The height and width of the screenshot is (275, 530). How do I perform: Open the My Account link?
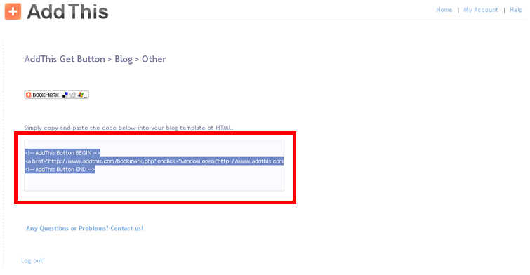(480, 10)
